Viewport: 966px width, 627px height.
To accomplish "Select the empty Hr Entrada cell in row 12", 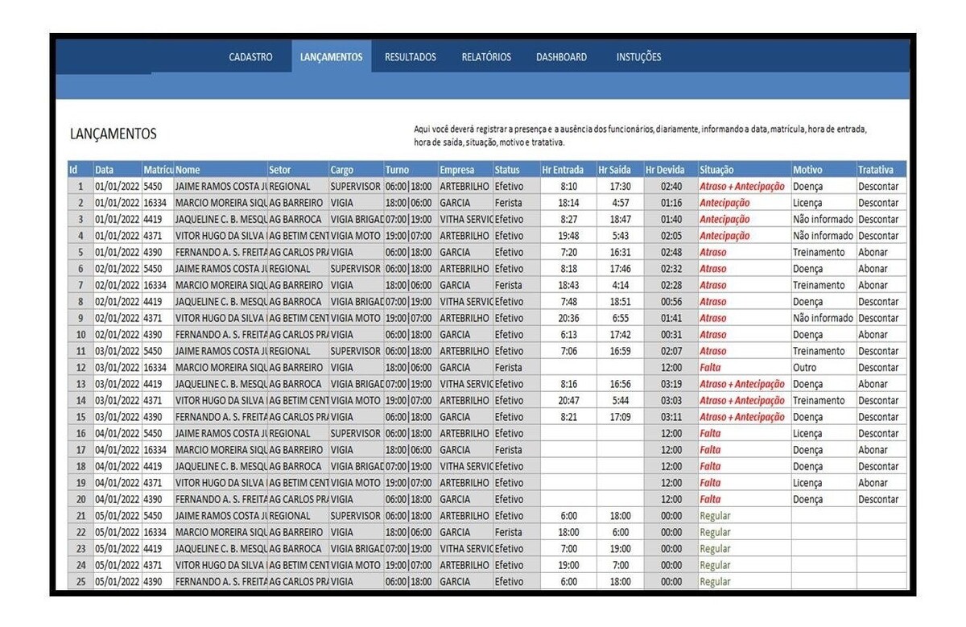I will tap(567, 368).
